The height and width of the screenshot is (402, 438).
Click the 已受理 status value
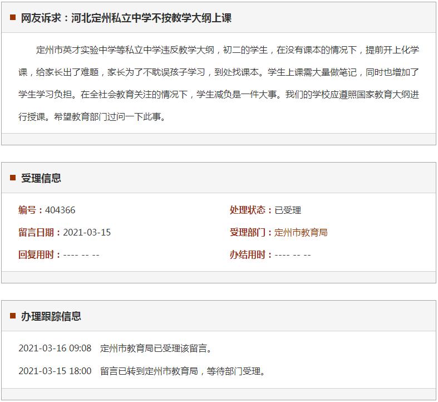pyautogui.click(x=288, y=210)
